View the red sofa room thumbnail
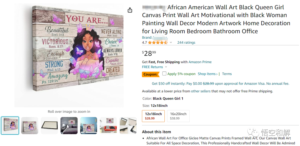 [x=108, y=125]
